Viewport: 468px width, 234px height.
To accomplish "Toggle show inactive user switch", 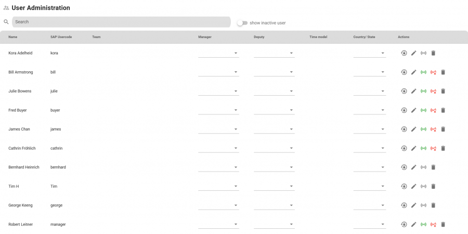I will 242,23.
